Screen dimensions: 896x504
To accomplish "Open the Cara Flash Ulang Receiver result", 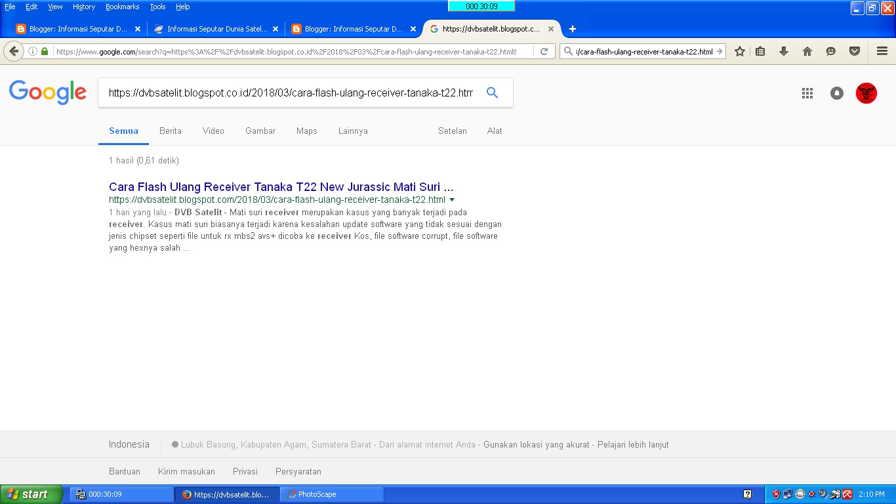I will pyautogui.click(x=281, y=187).
